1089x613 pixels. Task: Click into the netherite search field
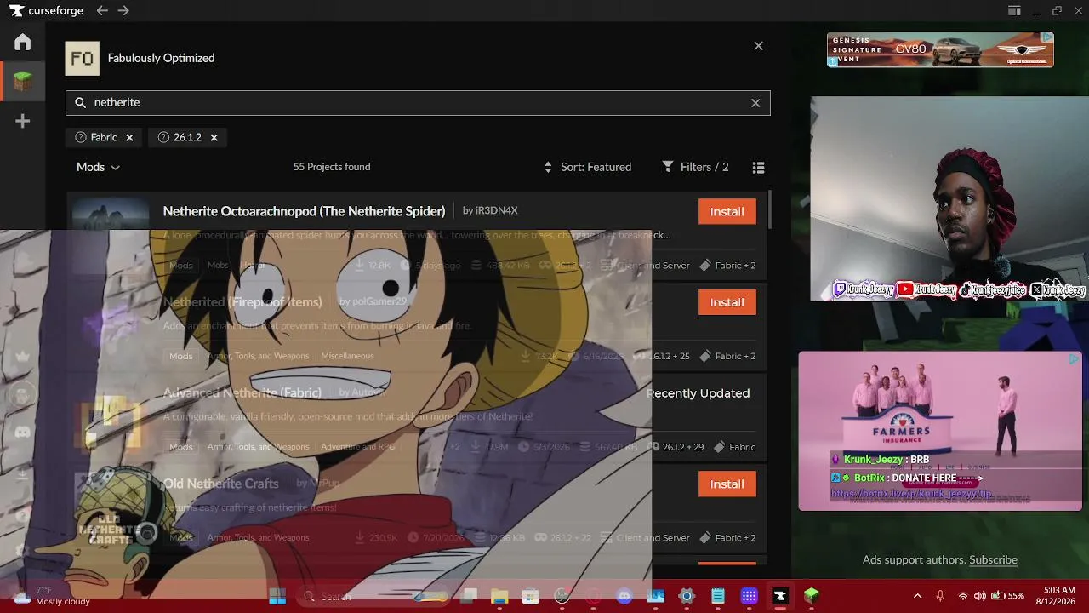click(418, 102)
